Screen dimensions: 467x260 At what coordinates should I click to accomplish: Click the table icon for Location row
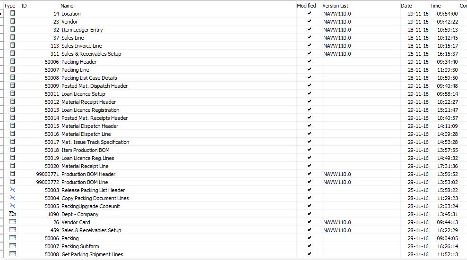12,13
